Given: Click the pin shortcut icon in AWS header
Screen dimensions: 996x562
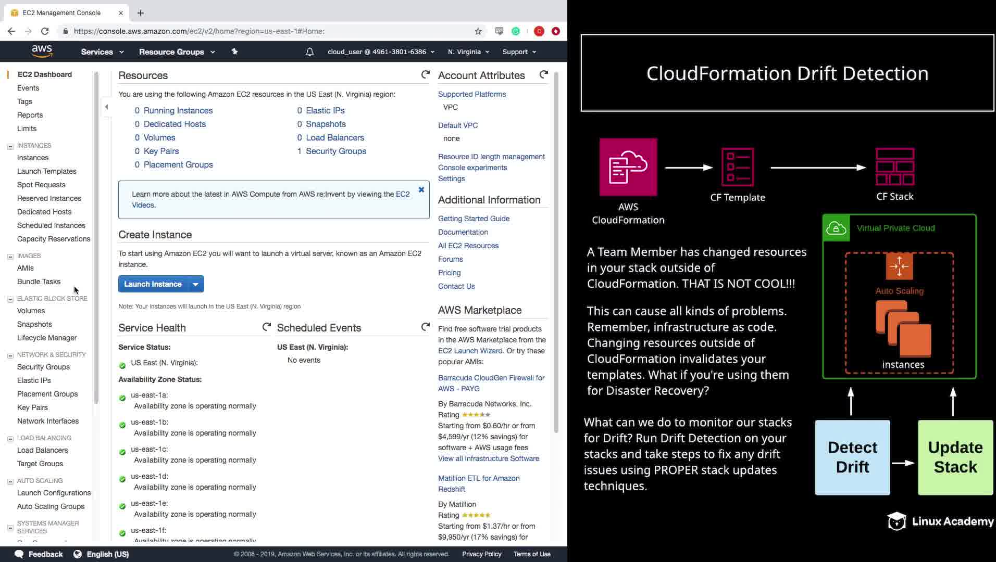Looking at the screenshot, I should pos(234,52).
